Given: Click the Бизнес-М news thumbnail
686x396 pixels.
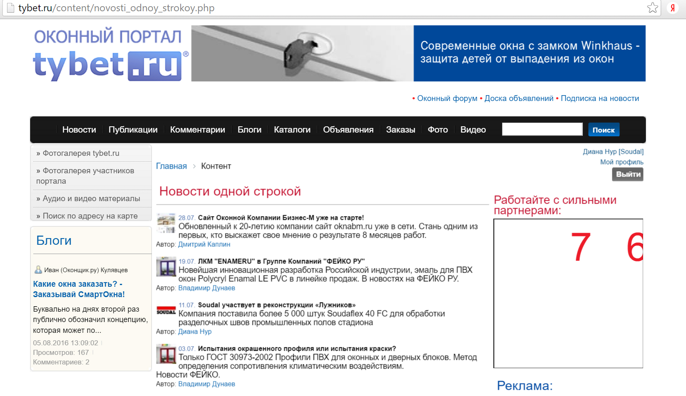Looking at the screenshot, I should click(x=166, y=223).
